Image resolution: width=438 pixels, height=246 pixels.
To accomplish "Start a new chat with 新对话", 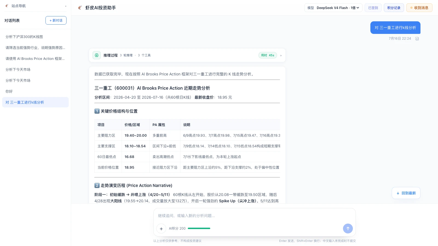I will (56, 20).
